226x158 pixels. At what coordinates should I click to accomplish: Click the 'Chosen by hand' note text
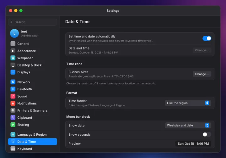pos(111,83)
